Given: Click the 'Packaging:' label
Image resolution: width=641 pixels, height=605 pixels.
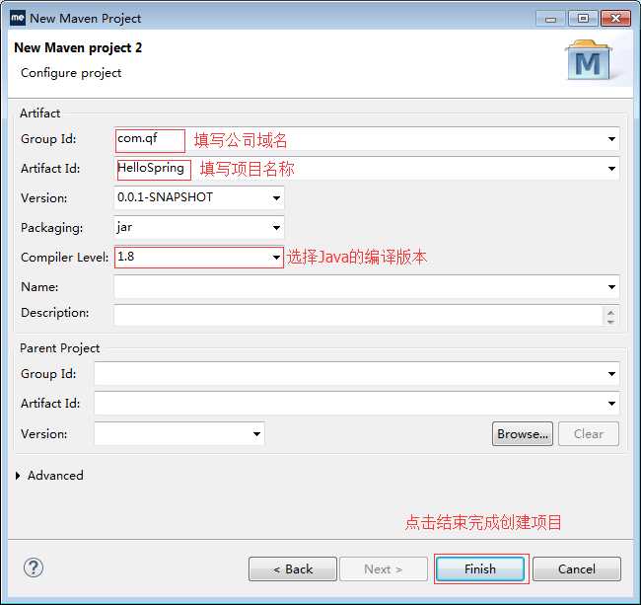Looking at the screenshot, I should coord(51,227).
